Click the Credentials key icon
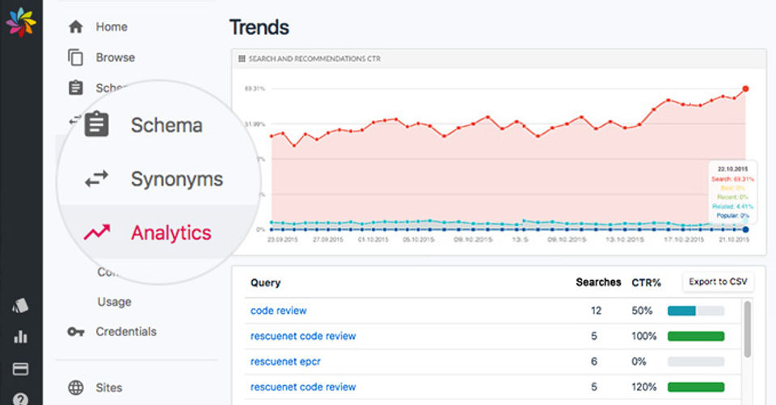Screen dimensions: 776x405 tap(76, 332)
